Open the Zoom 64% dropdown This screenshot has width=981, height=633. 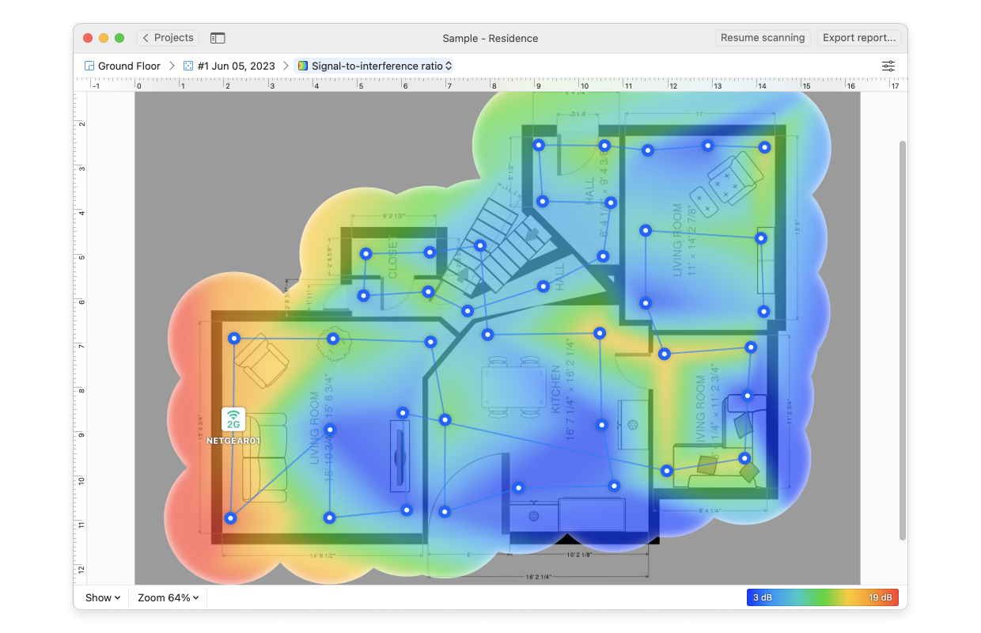[166, 597]
